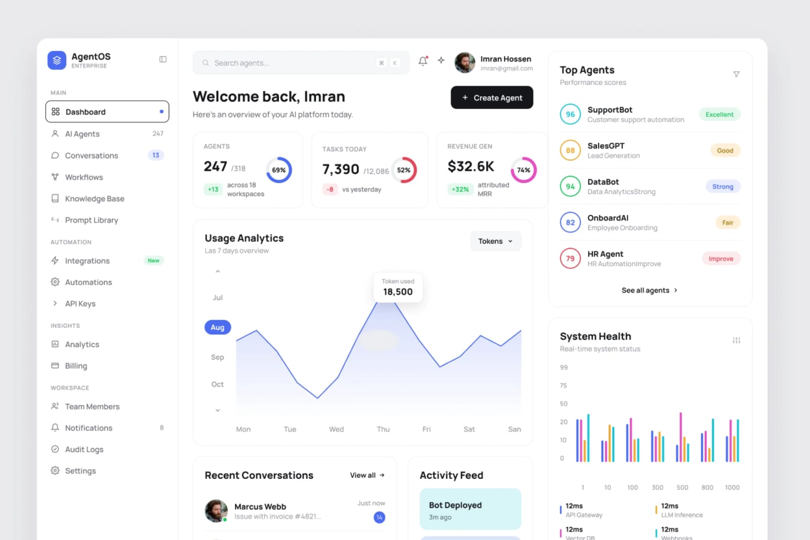This screenshot has height=540, width=810.
Task: Select HR Agent row
Action: pos(650,258)
